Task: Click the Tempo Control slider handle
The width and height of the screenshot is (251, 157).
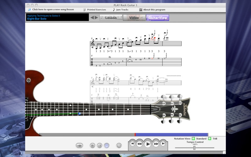Action: click(194, 148)
